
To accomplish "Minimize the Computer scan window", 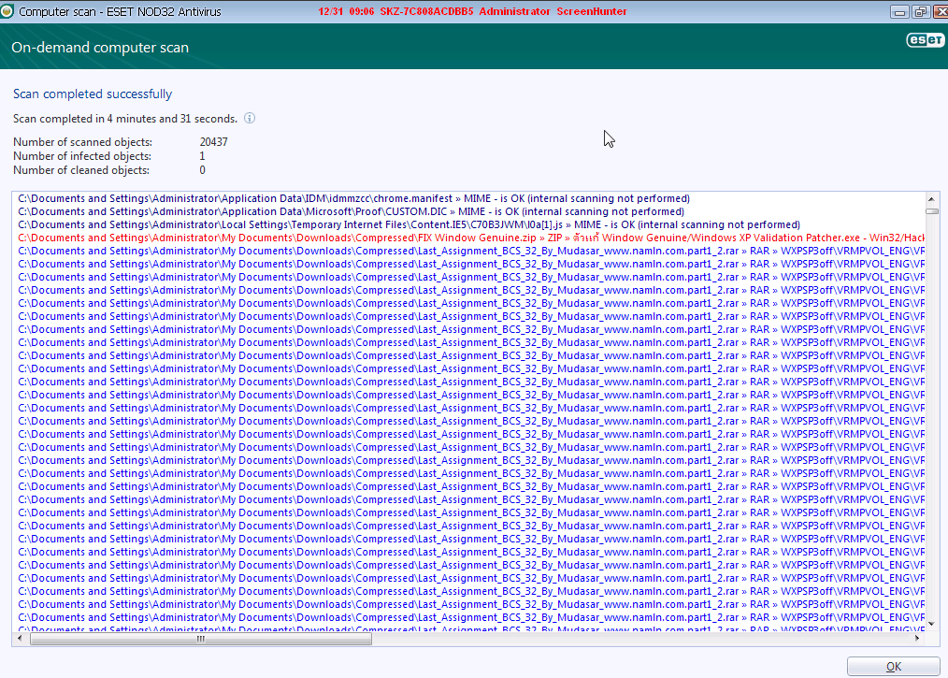I will click(899, 12).
